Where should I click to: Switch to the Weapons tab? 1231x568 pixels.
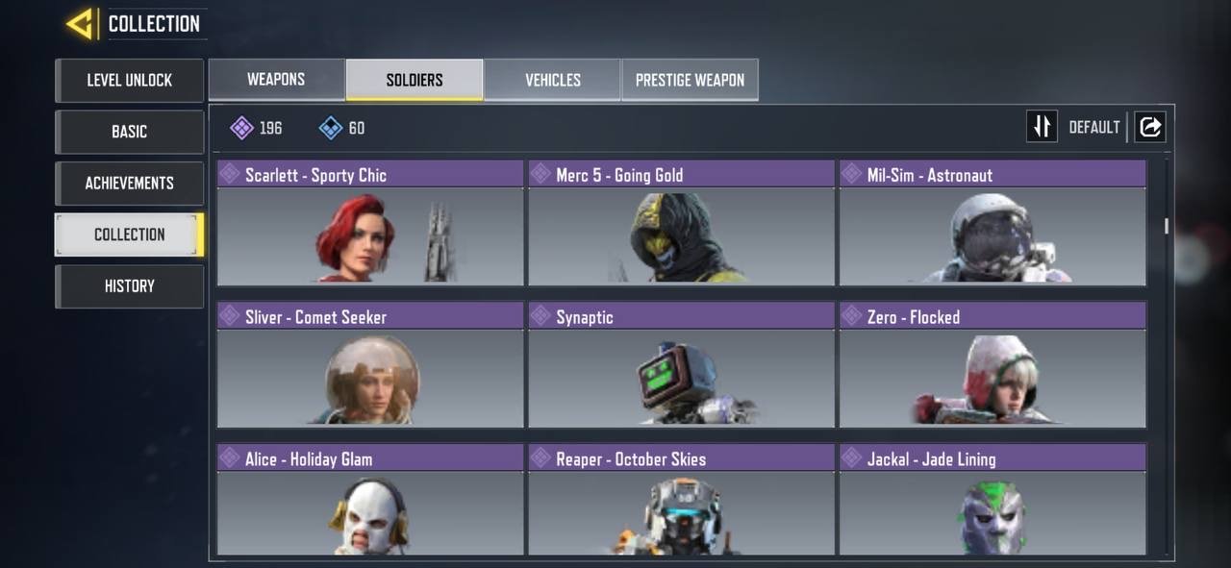[276, 80]
